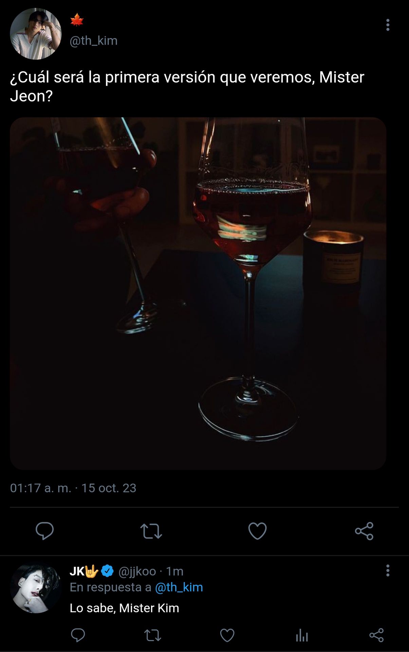The image size is (409, 652).
Task: Like JK's reply with the heart icon
Action: coord(227,635)
